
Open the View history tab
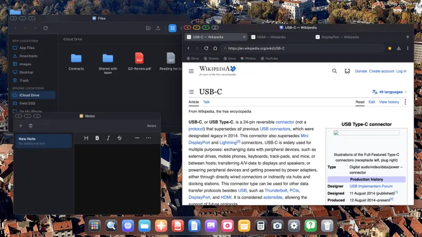pos(389,102)
